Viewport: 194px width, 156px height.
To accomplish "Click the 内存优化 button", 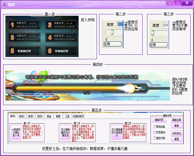I will tap(177, 133).
